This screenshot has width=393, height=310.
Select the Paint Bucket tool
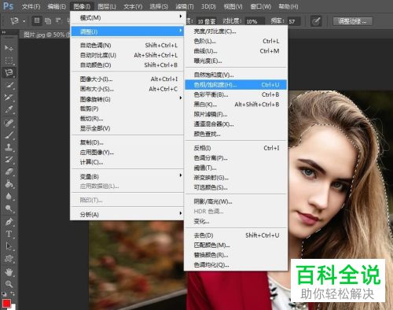(9, 184)
